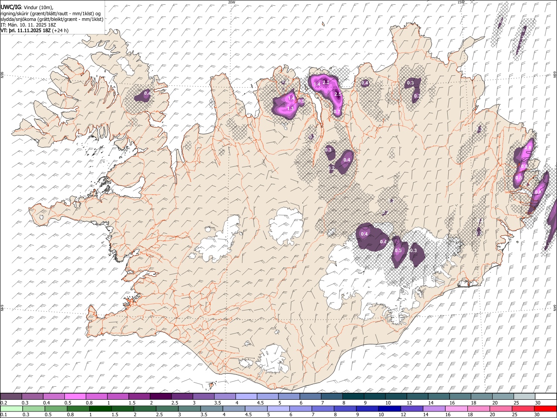Click the 2.2 snowfall value on the map
Image resolution: width=557 pixels, height=418 pixels.
[326, 82]
